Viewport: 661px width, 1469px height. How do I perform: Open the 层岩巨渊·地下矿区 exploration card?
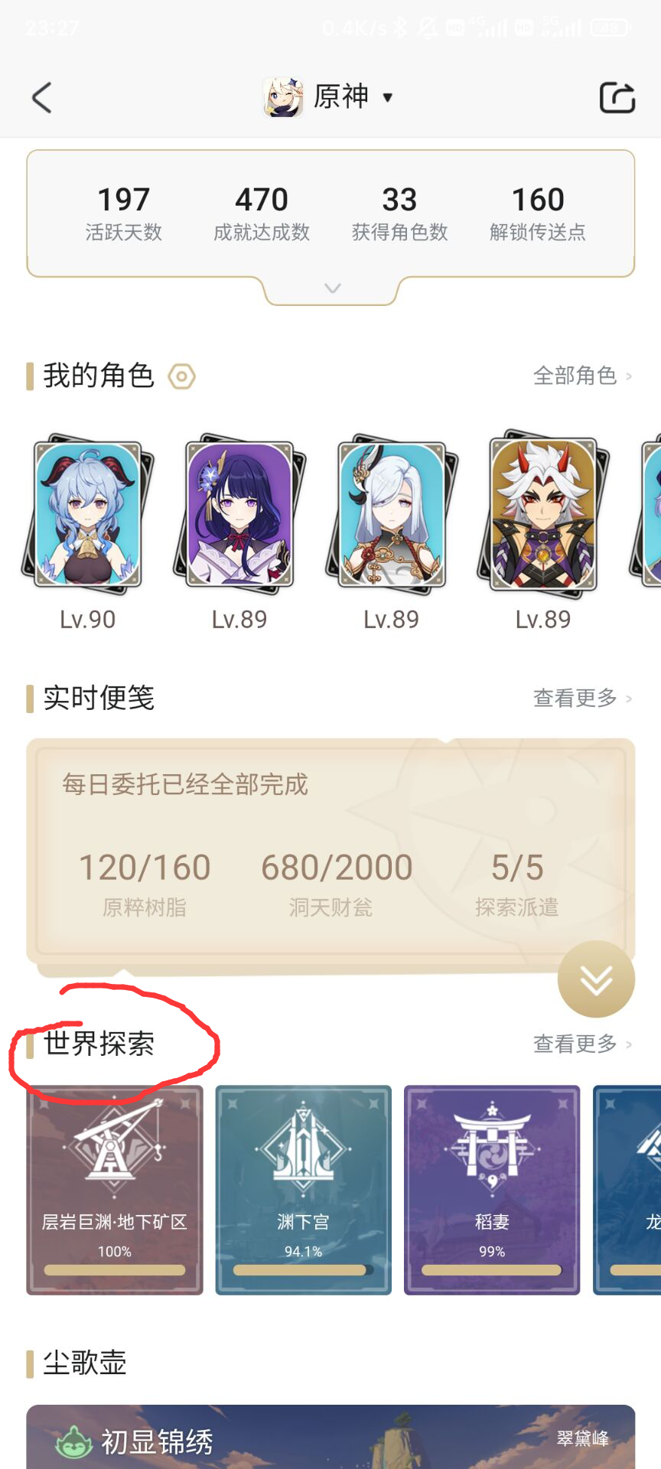coord(115,1190)
